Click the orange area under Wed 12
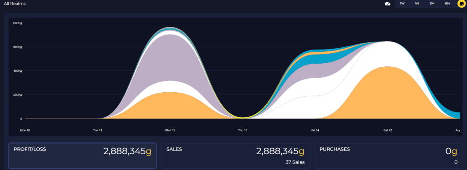The image size is (467, 170). pos(170,107)
